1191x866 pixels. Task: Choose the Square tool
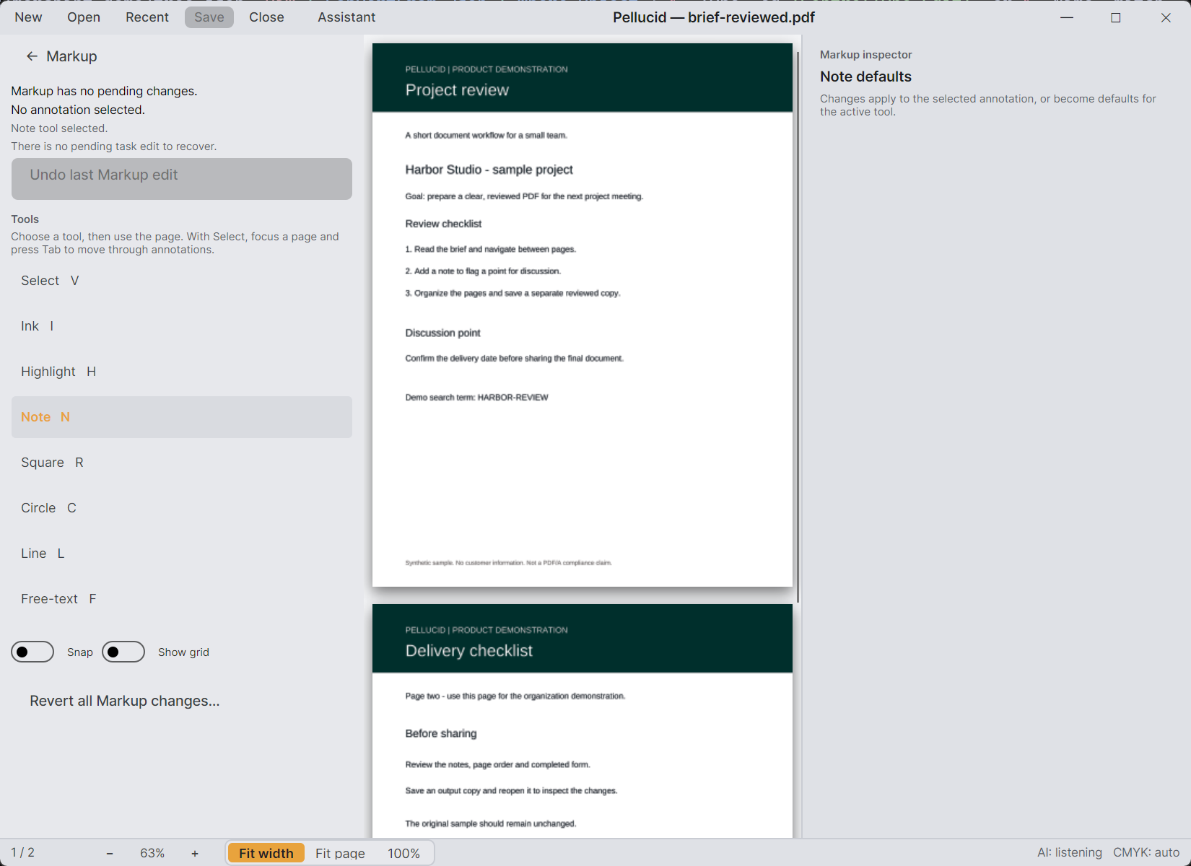pyautogui.click(x=182, y=463)
